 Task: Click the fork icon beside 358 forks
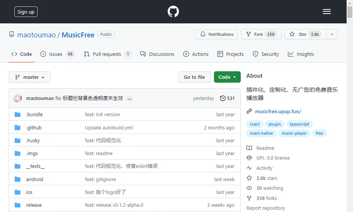[x=249, y=198]
